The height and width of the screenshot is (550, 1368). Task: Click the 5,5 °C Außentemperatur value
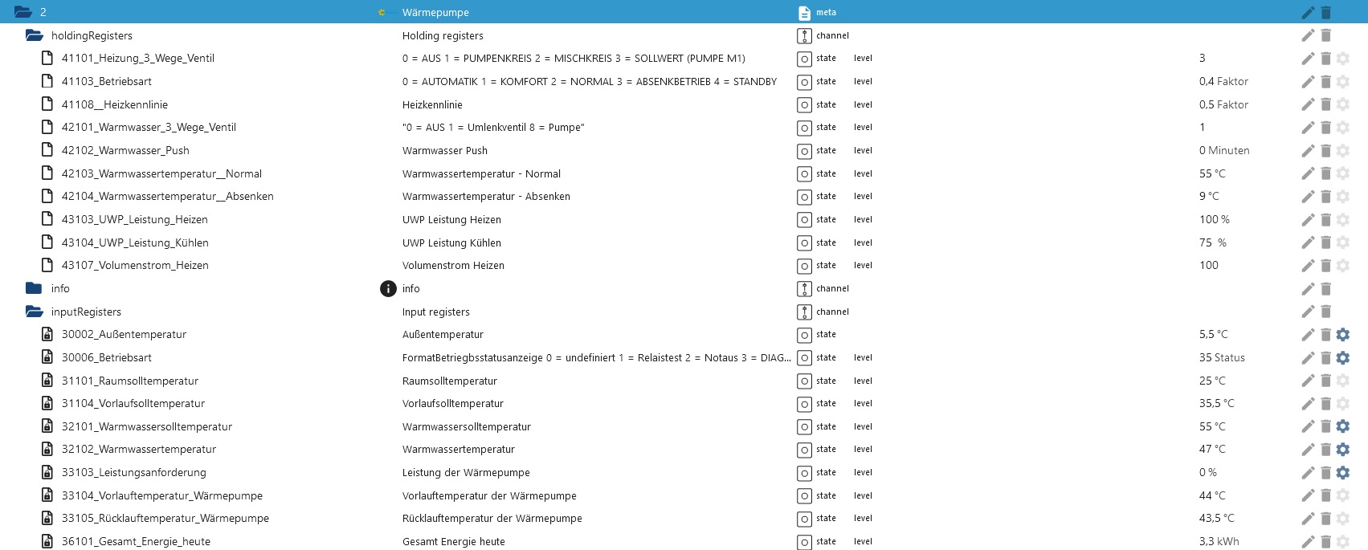[1213, 334]
